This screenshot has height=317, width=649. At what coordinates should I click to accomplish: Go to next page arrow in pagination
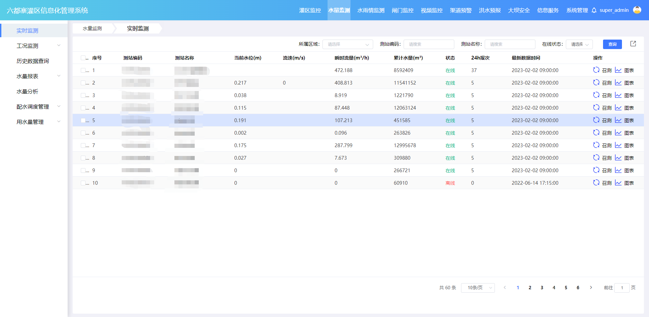(591, 288)
